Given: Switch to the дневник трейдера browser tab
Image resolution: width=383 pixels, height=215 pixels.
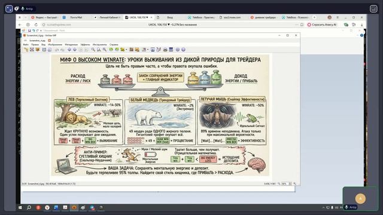Looking at the screenshot, I should click(x=264, y=17).
